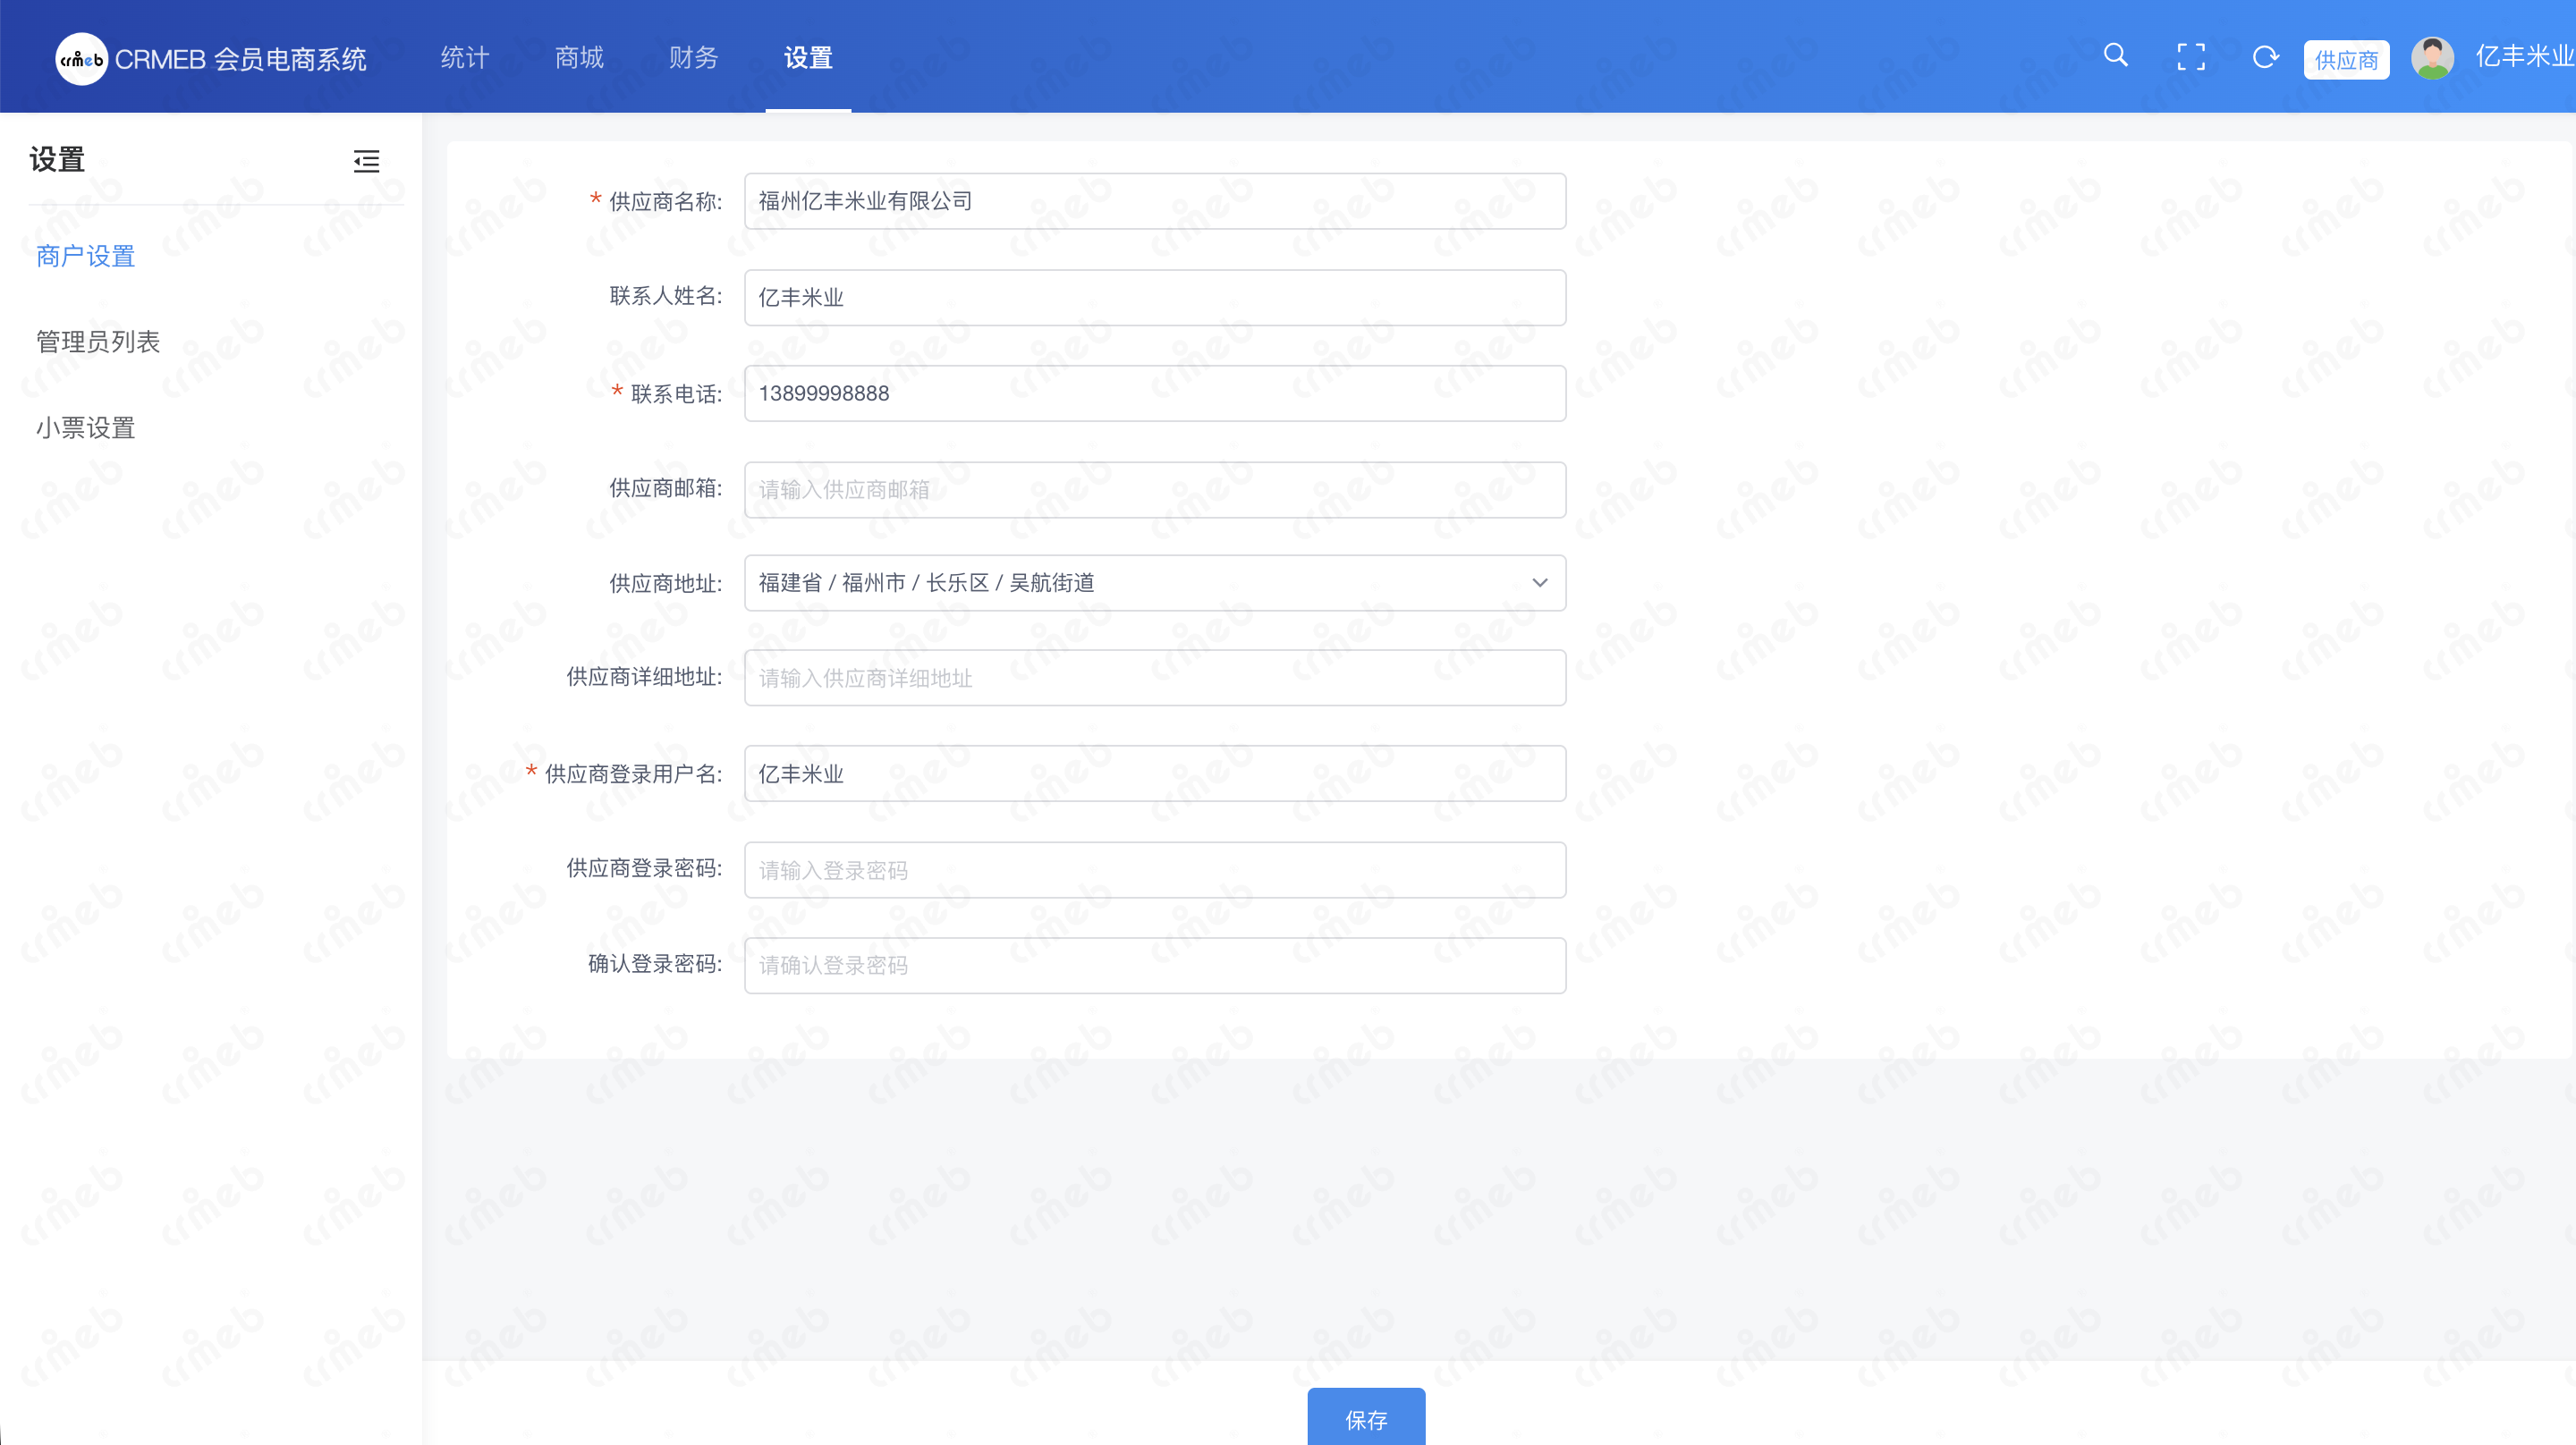Select the 设置 top menu tab
This screenshot has width=2576, height=1445.
point(808,58)
